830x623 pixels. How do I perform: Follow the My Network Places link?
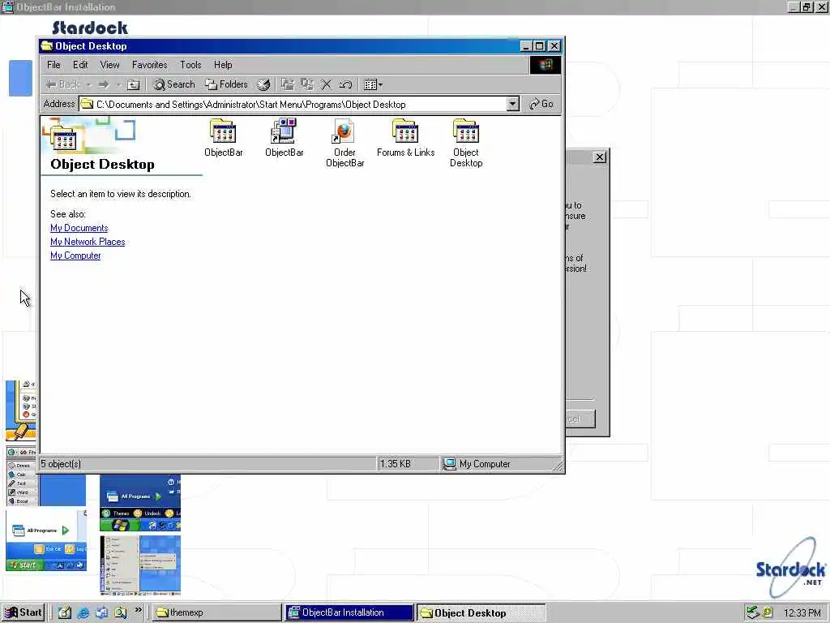pyautogui.click(x=88, y=242)
